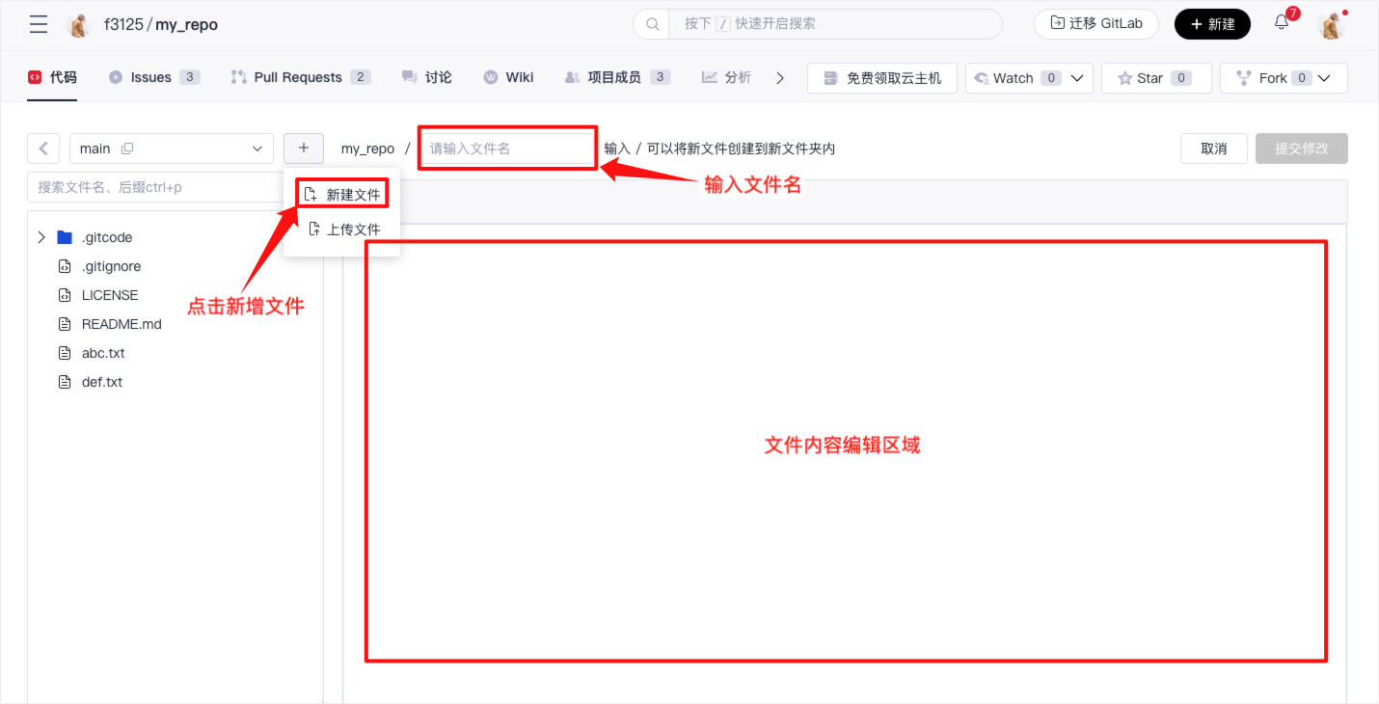
Task: Switch to the Issues tab
Action: [152, 77]
